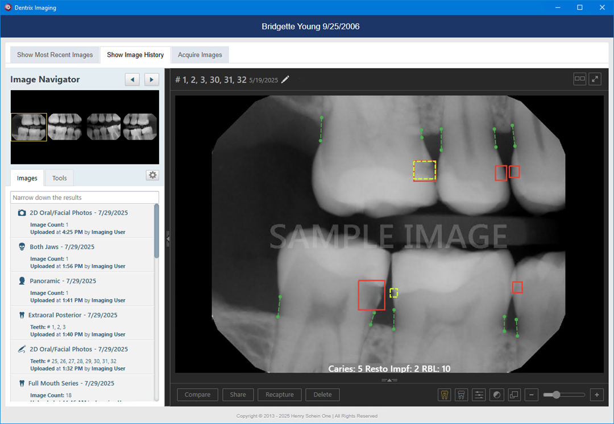The width and height of the screenshot is (614, 424).
Task: Go to previous image in Image Navigator
Action: point(132,79)
